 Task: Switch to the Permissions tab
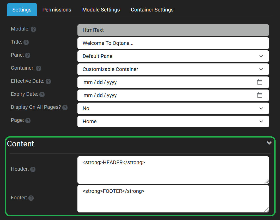click(x=57, y=10)
